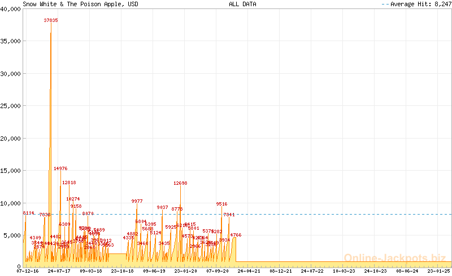Viewport: 452px width, 276px height.
Task: Click the 37835 peak value label
Action: (51, 20)
